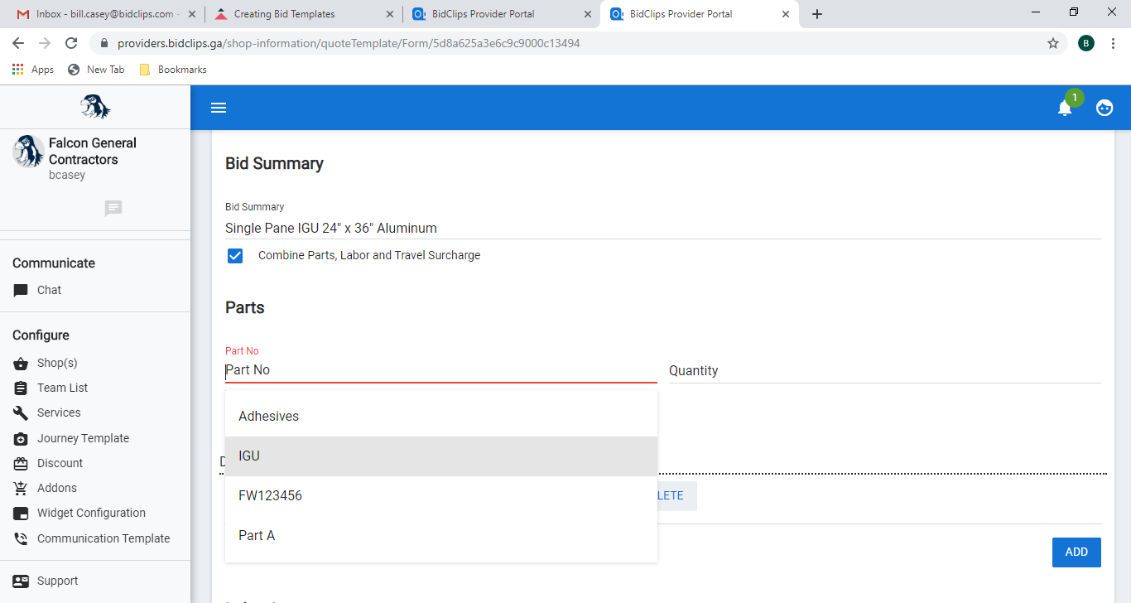The width and height of the screenshot is (1131, 603).
Task: Click Falcon General Contractors avatar
Action: click(x=29, y=152)
